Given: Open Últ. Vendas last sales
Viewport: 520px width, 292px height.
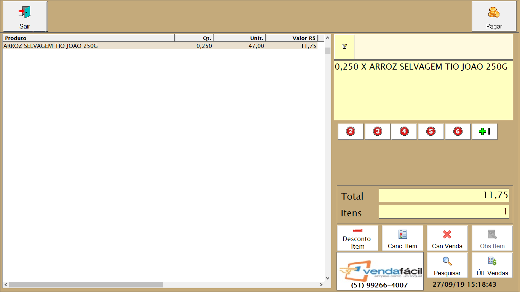Looking at the screenshot, I should [x=492, y=265].
